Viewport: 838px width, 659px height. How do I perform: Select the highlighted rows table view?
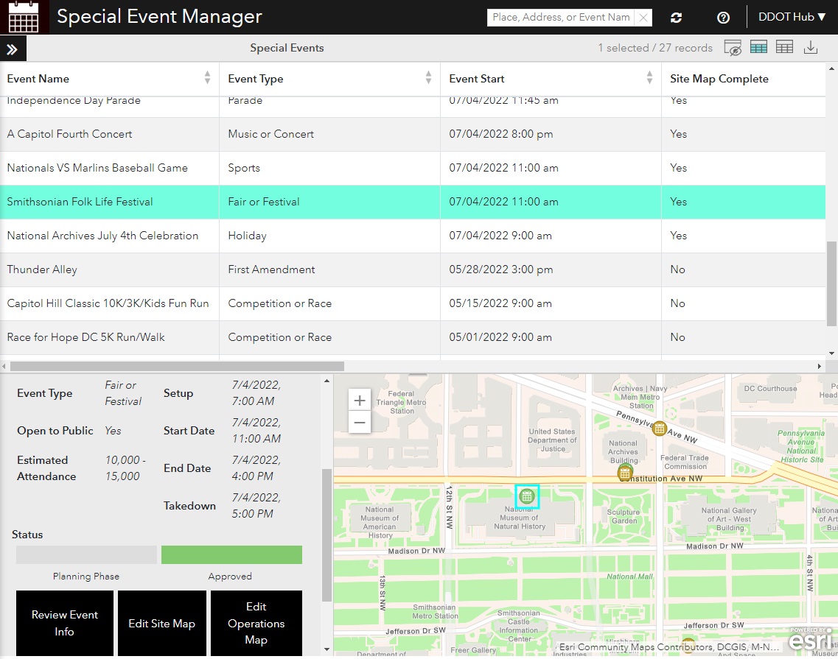click(758, 47)
